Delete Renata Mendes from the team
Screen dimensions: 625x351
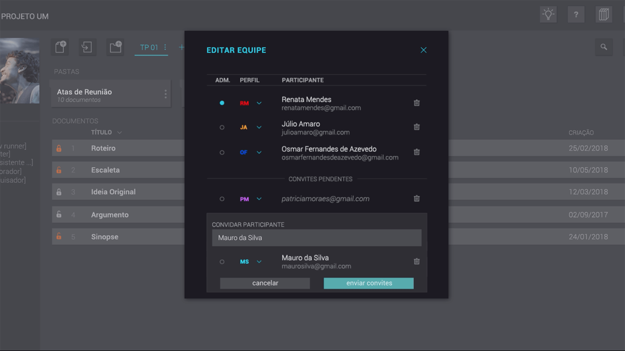tap(417, 103)
